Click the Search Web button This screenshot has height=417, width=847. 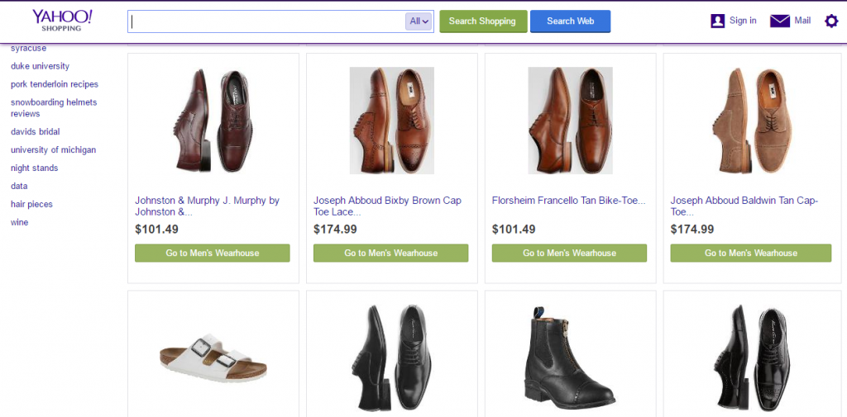click(571, 21)
